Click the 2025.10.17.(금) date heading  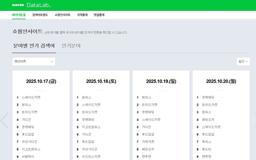coord(41,81)
